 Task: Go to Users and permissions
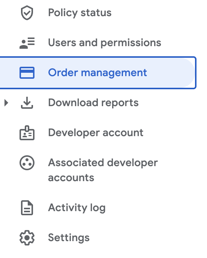click(x=105, y=43)
